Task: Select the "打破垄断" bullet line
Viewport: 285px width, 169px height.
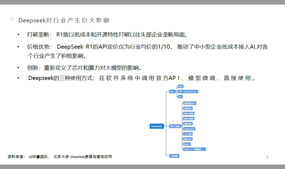Action: pos(107,34)
